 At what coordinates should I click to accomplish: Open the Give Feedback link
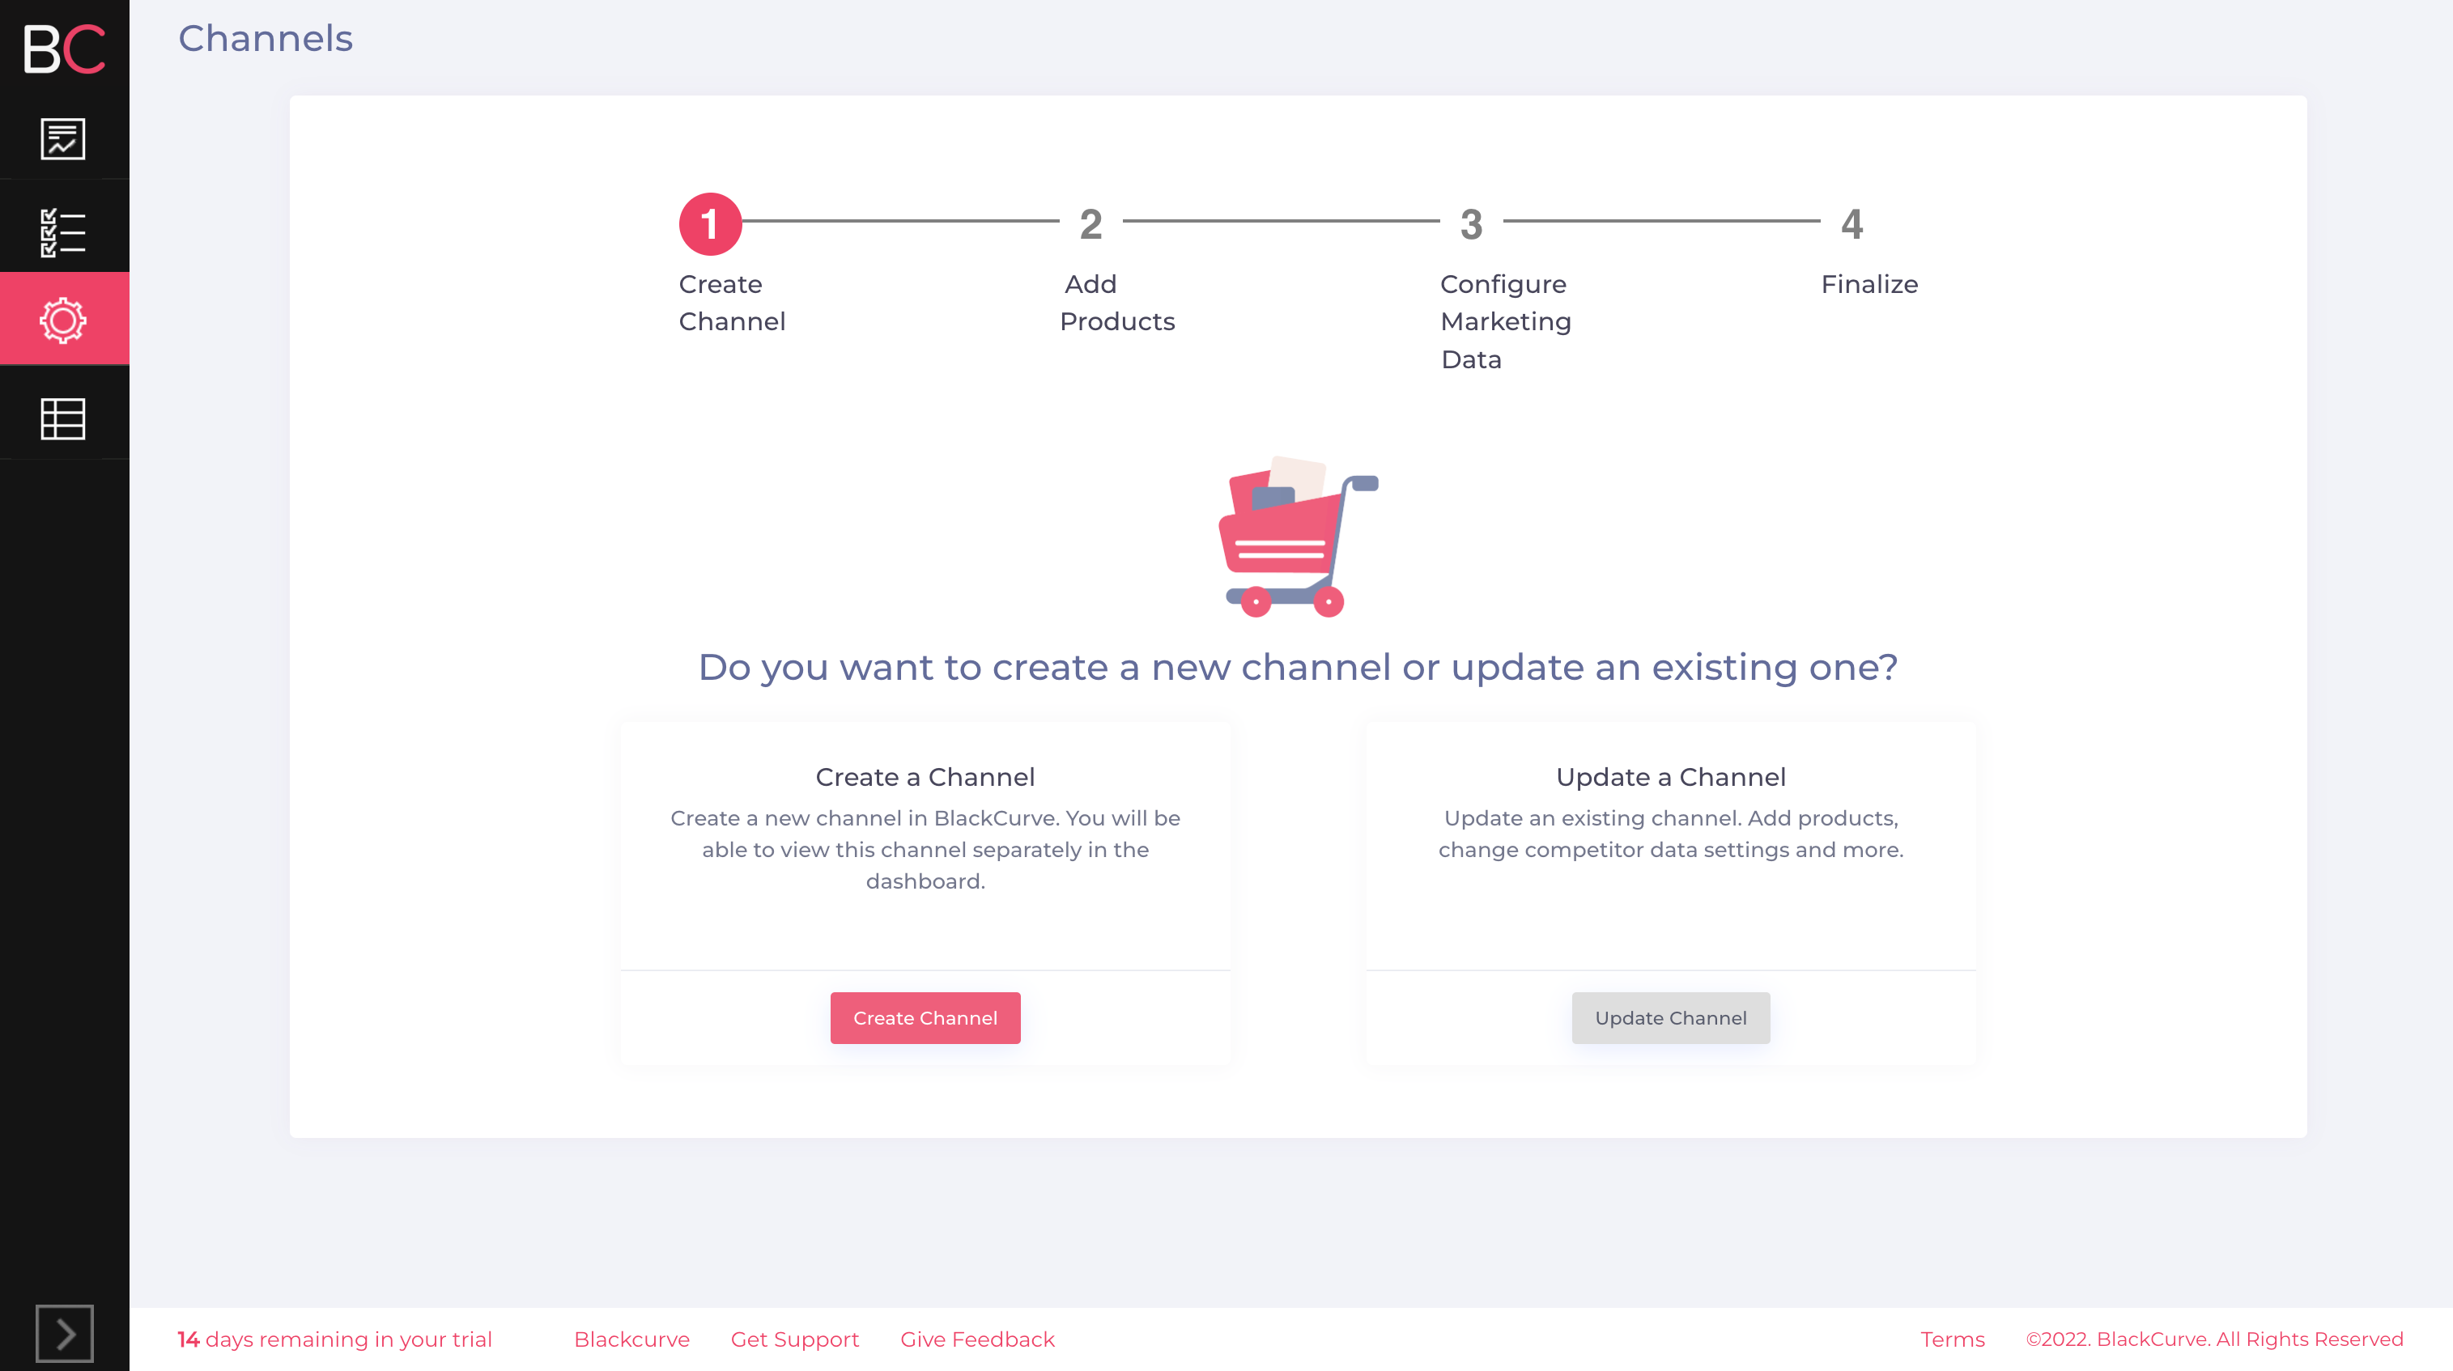[x=979, y=1339]
